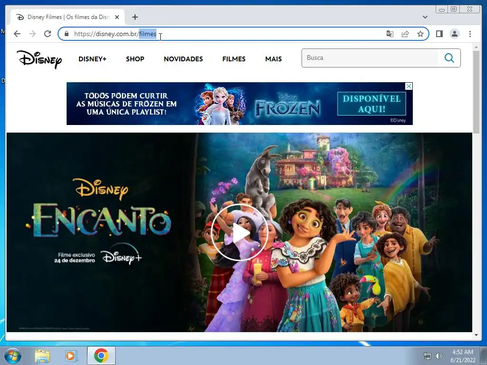Click the share page icon

coord(405,34)
